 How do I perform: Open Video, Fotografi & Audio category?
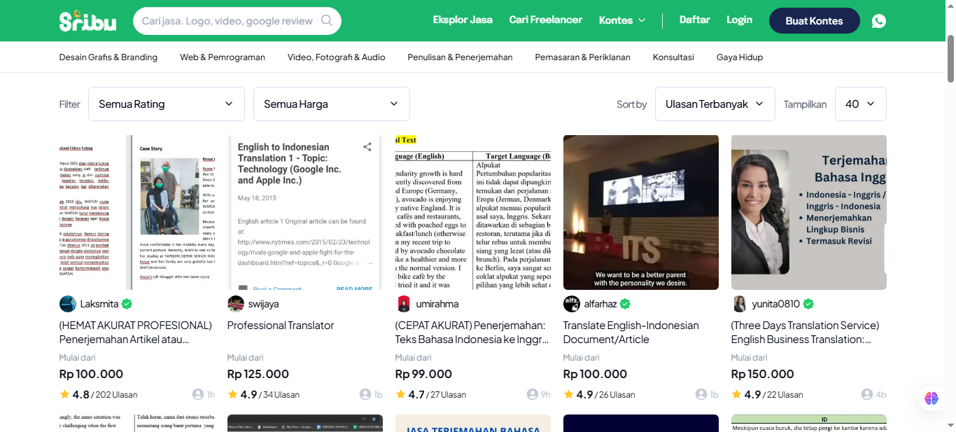pos(337,57)
